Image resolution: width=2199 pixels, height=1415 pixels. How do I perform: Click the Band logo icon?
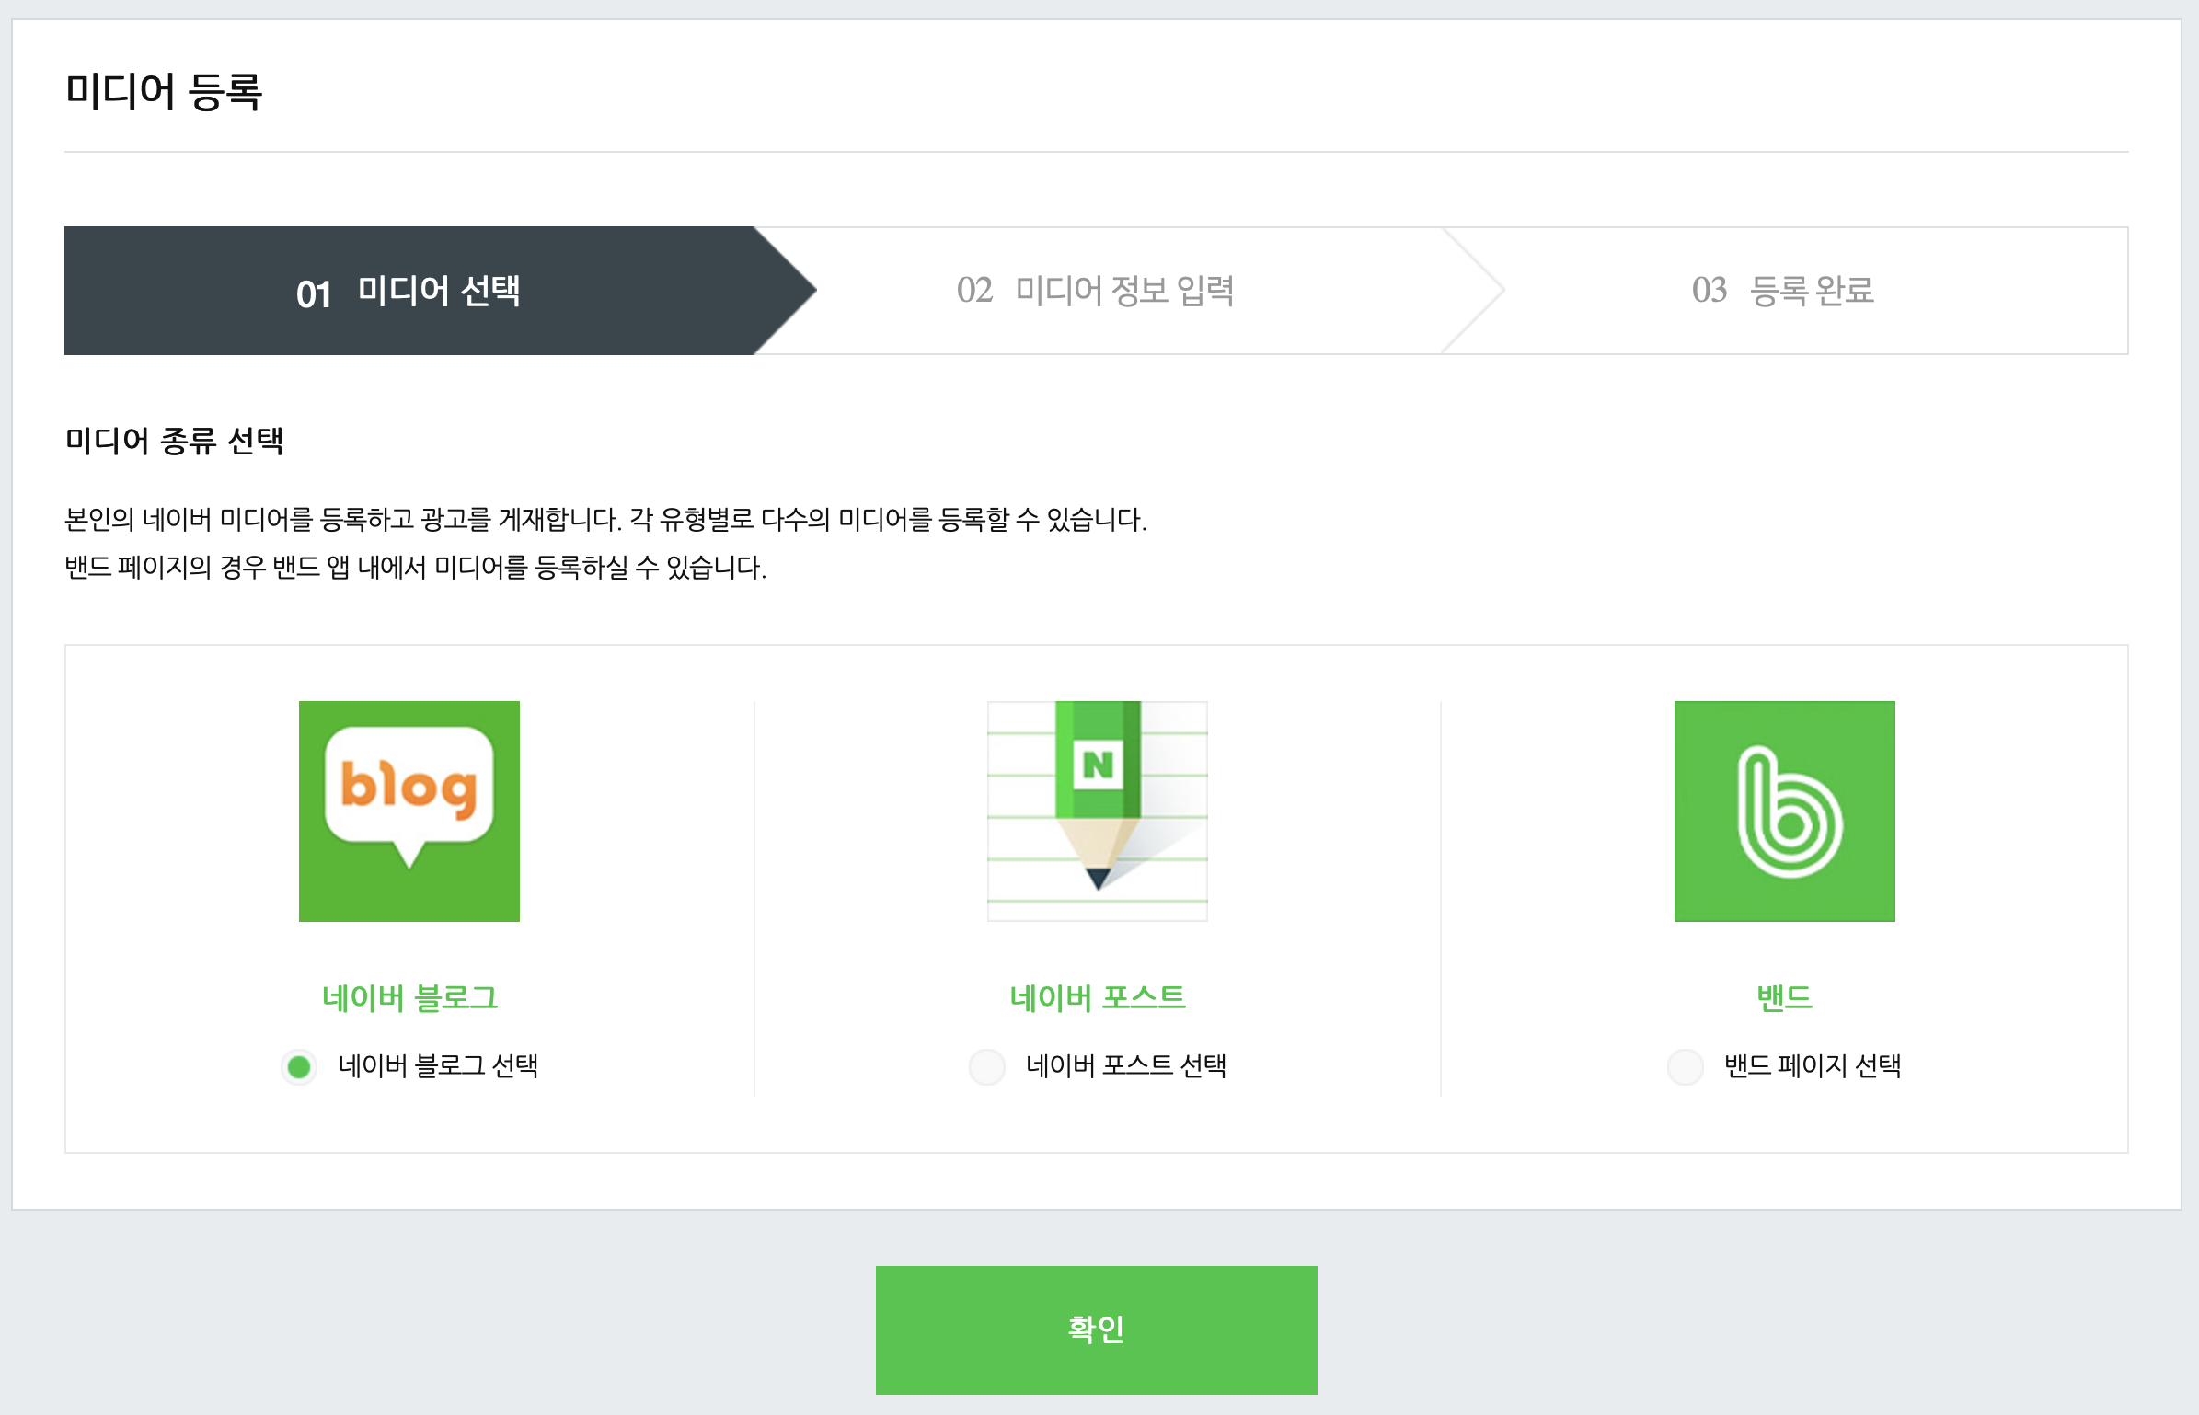click(x=1784, y=811)
